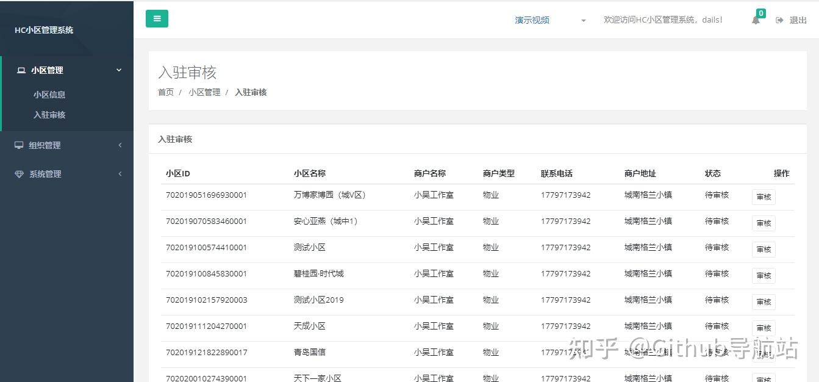
Task: Click 审核 for 万博家博园（城V区）
Action: coord(764,197)
